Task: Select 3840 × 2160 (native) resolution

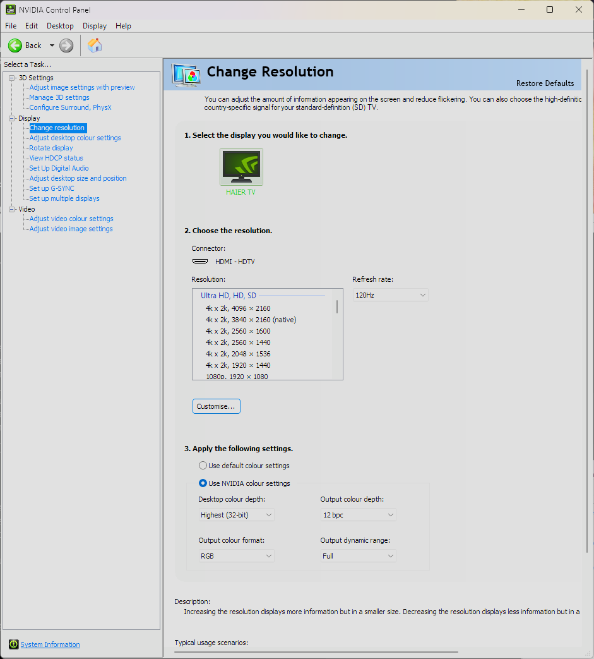Action: tap(251, 320)
